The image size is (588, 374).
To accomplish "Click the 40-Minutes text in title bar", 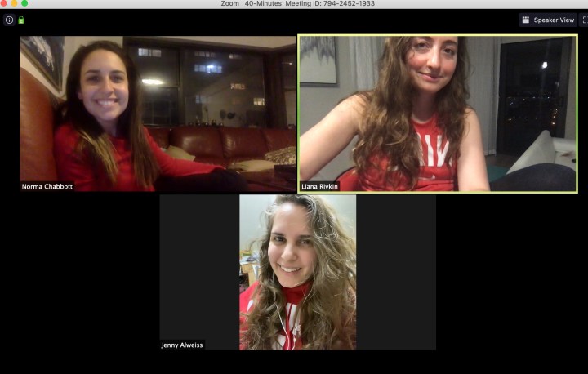I will point(263,3).
